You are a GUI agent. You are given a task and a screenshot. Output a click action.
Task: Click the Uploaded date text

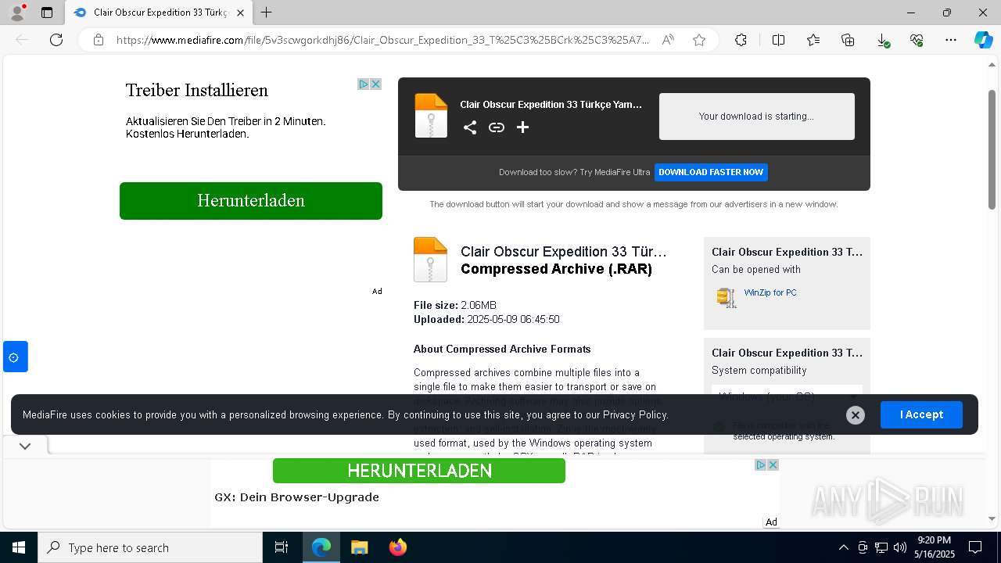[x=486, y=319]
